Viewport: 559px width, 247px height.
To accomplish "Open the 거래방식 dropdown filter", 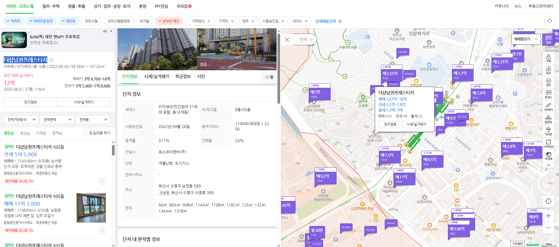I will pos(201,21).
